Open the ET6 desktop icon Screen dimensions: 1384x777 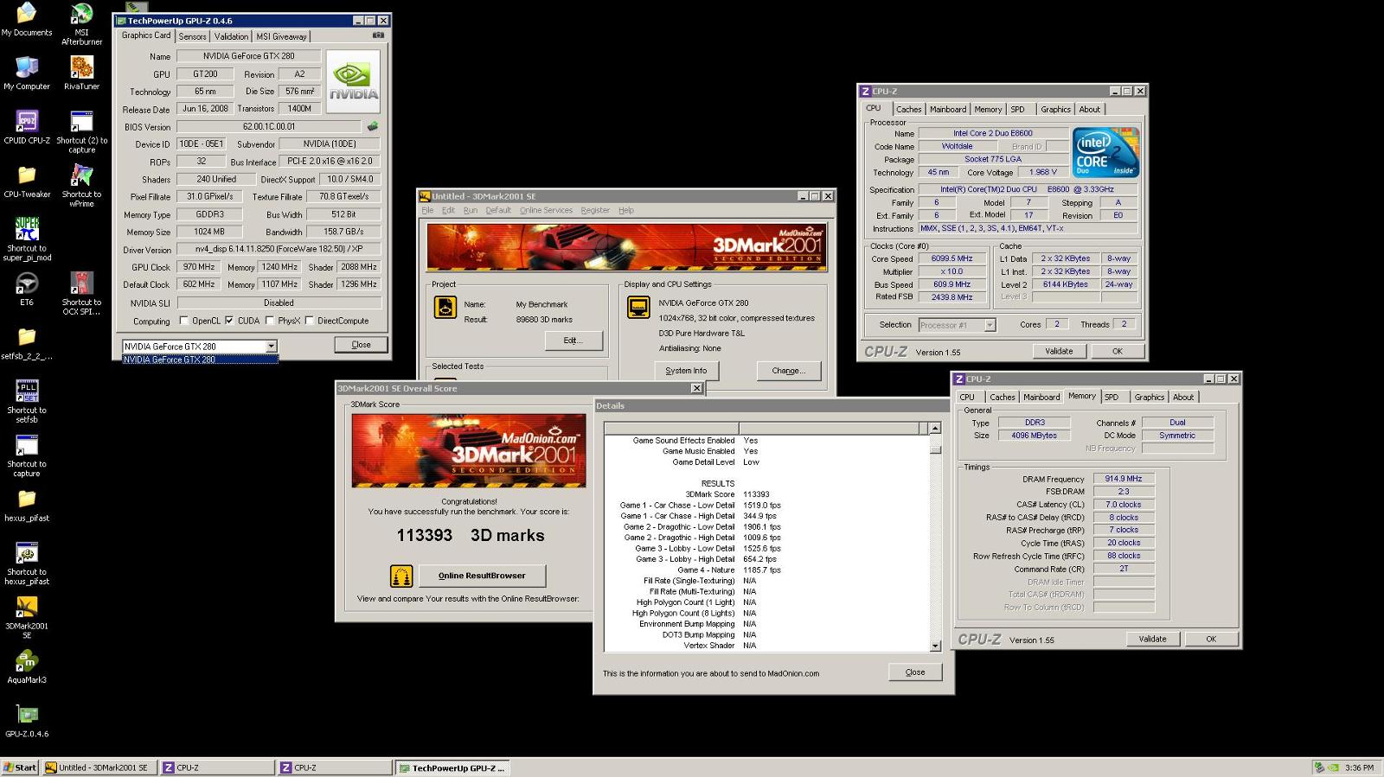(27, 290)
